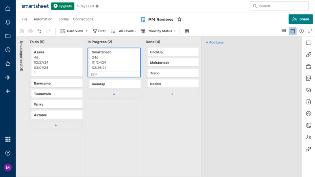Open Recents clock icon
Image resolution: width=315 pixels, height=177 pixels.
(8, 50)
